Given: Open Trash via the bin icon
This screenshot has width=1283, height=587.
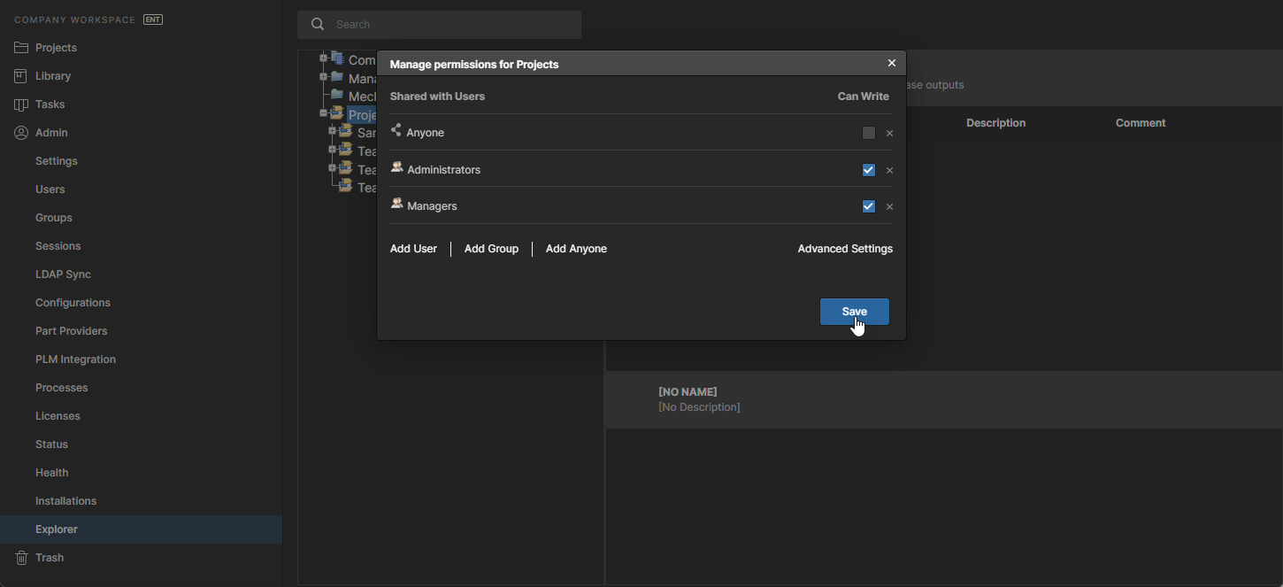Looking at the screenshot, I should pyautogui.click(x=21, y=558).
